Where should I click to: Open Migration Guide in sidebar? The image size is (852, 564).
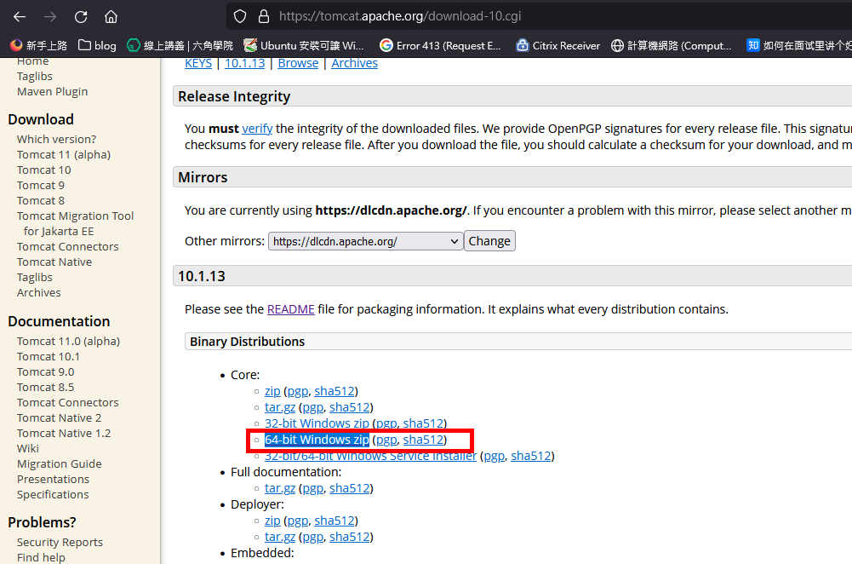[x=60, y=464]
